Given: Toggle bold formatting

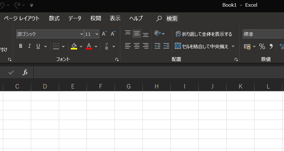Looking at the screenshot, I should click(21, 46).
